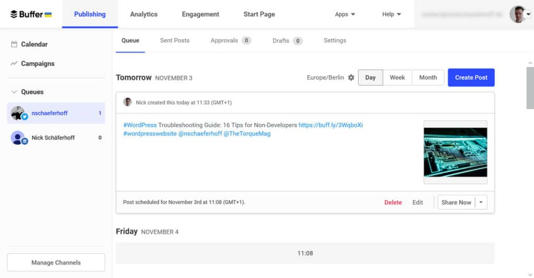Switch to Week view
Viewport: 534px width, 278px height.
[x=397, y=78]
